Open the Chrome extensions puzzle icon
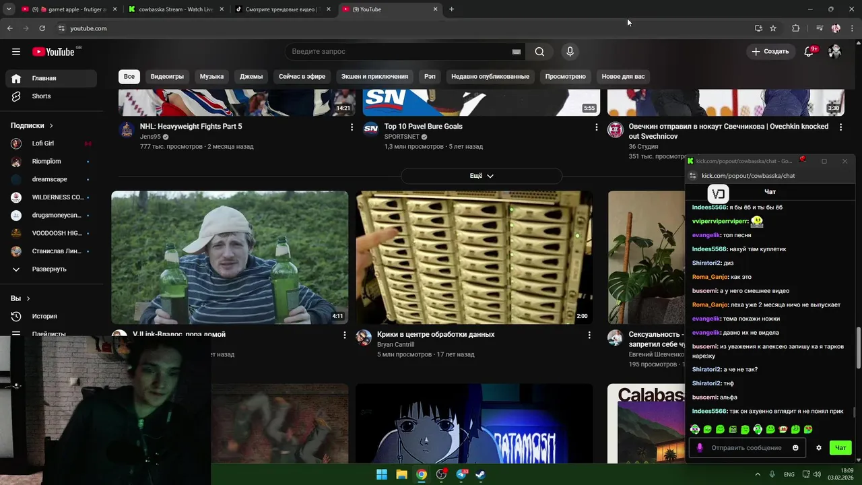The width and height of the screenshot is (862, 485). tap(795, 28)
